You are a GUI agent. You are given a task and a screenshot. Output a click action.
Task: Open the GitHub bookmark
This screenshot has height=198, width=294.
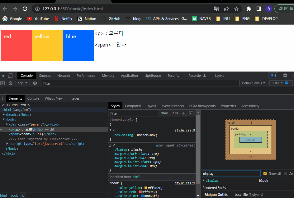[111, 19]
